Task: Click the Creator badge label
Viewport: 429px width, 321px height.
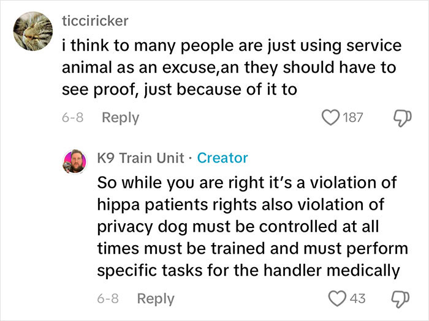Action: tap(222, 158)
